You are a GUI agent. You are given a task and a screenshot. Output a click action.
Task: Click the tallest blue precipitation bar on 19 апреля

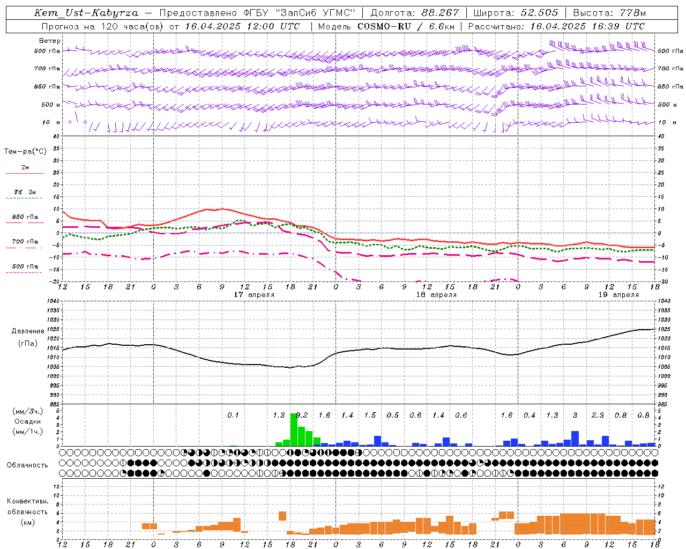[x=575, y=438]
